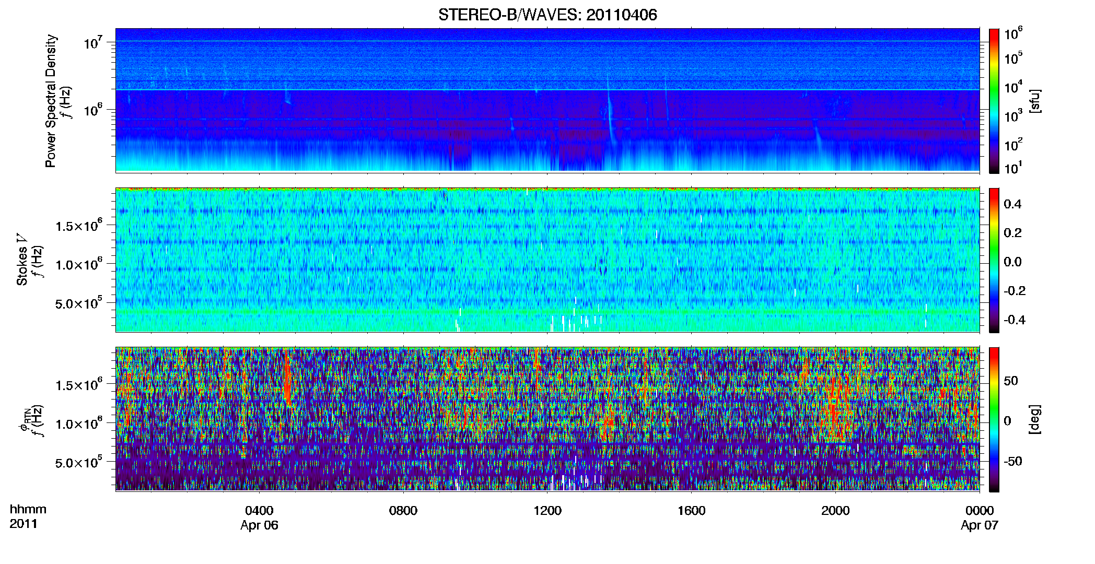
Task: Click the Apr 07 date label
Action: 980,525
